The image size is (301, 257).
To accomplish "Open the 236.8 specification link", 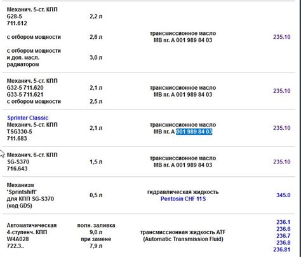I will [283, 243].
